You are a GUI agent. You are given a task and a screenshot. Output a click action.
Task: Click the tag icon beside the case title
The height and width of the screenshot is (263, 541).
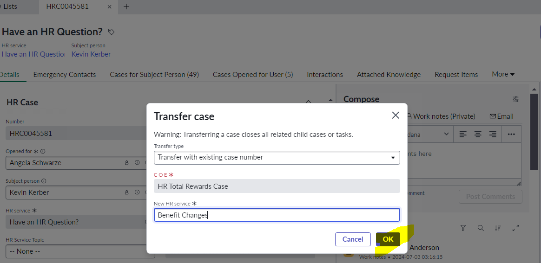click(x=111, y=32)
